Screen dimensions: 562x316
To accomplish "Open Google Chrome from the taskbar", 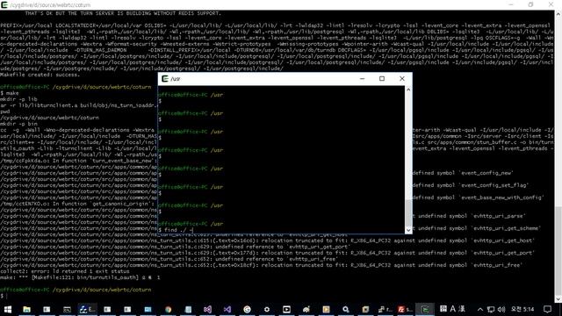I will click(x=168, y=309).
